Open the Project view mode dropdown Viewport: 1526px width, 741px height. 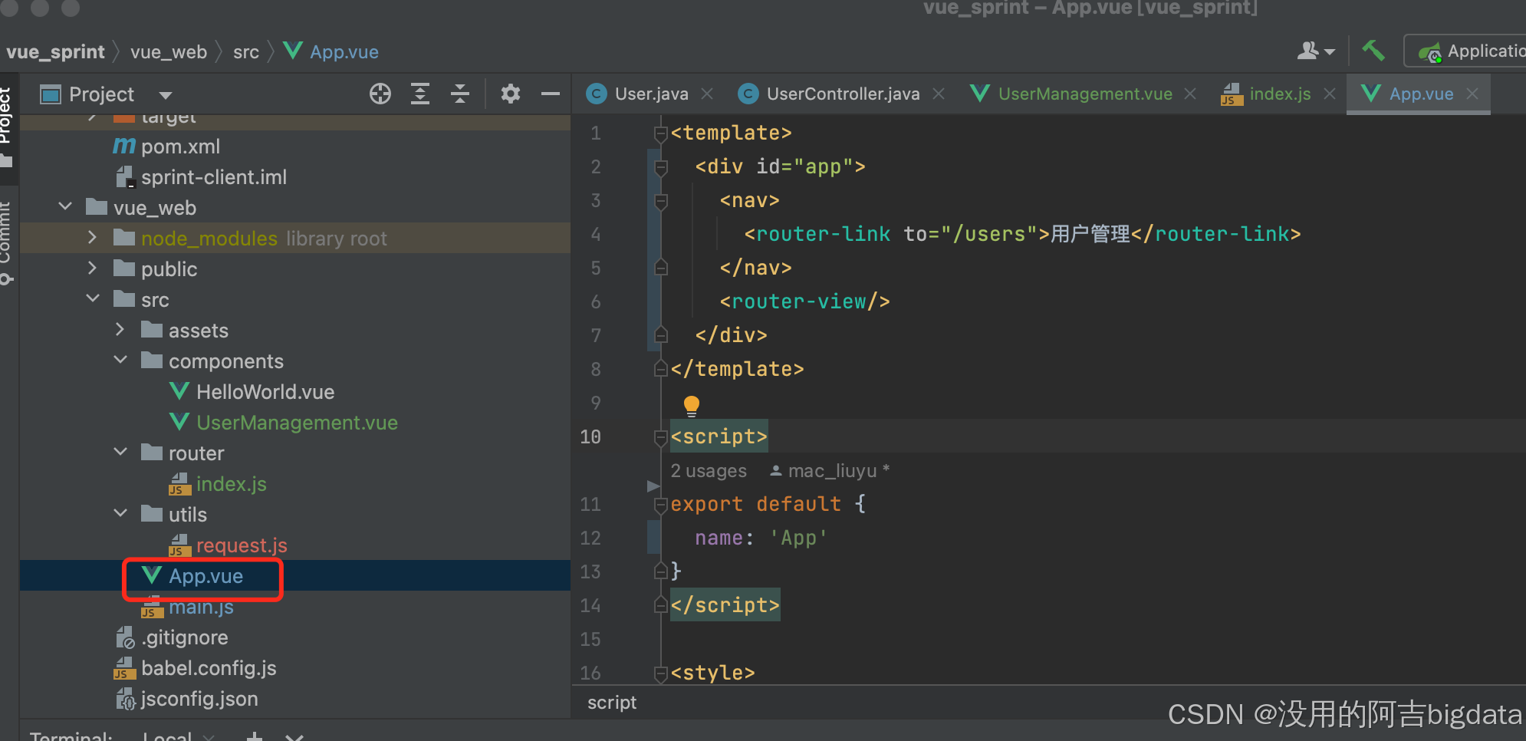[x=165, y=95]
